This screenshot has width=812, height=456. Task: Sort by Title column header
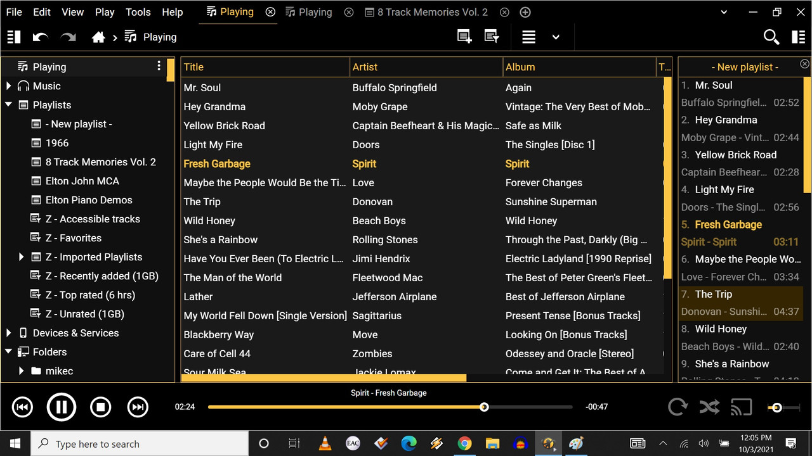265,67
